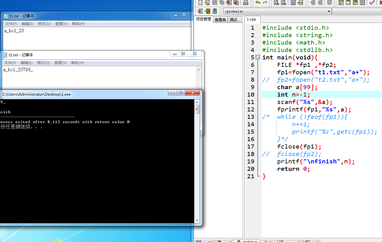Collapse the main function fold at line 5
Viewport: 382px width, 242px height.
click(258, 57)
